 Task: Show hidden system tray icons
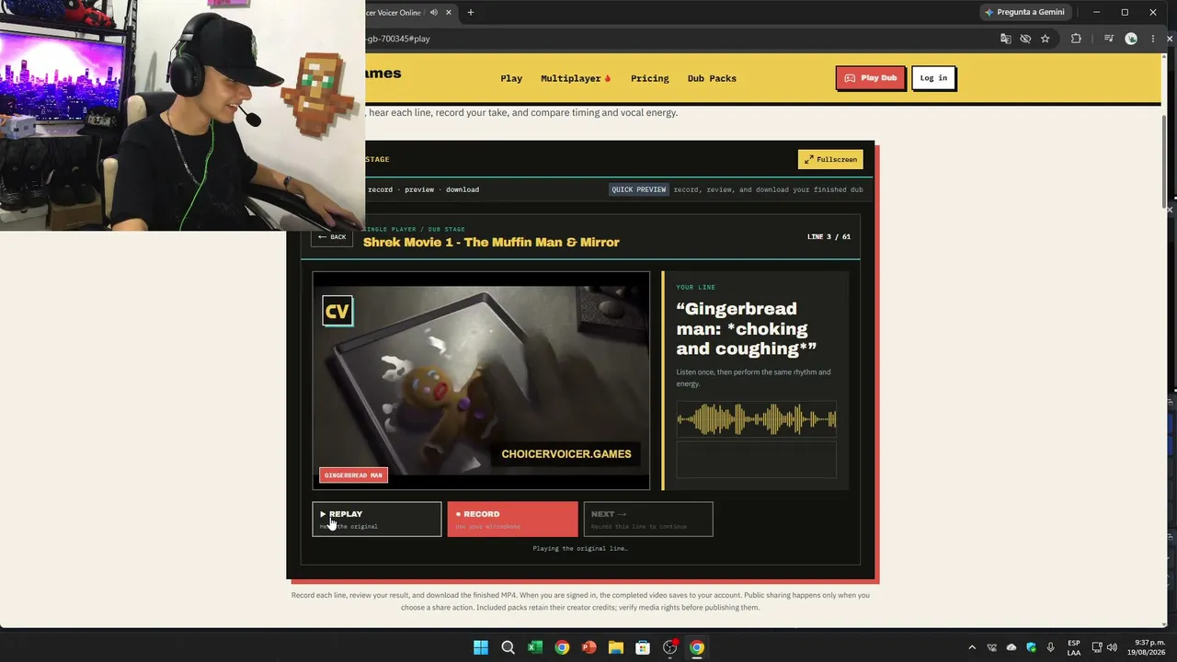click(972, 647)
